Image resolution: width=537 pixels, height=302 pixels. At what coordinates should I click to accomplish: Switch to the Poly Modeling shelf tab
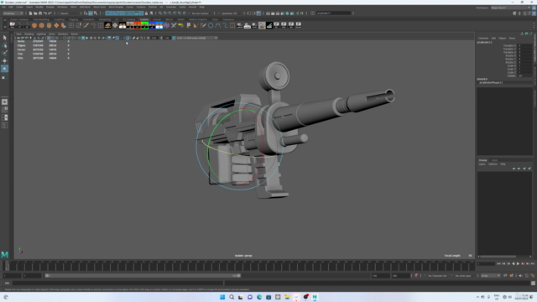(41, 19)
